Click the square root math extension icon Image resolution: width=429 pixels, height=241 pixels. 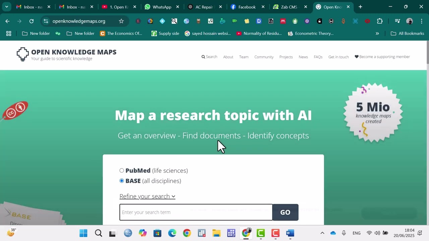pos(210,21)
